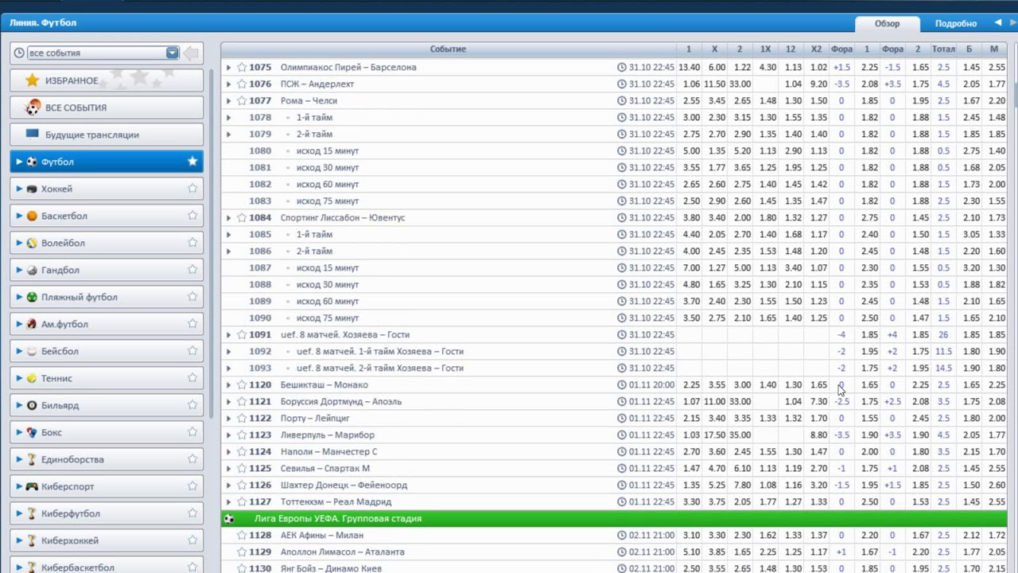The height and width of the screenshot is (573, 1018).
Task: Open the ВСЕ СОБЫТИЯ button
Action: pos(107,107)
